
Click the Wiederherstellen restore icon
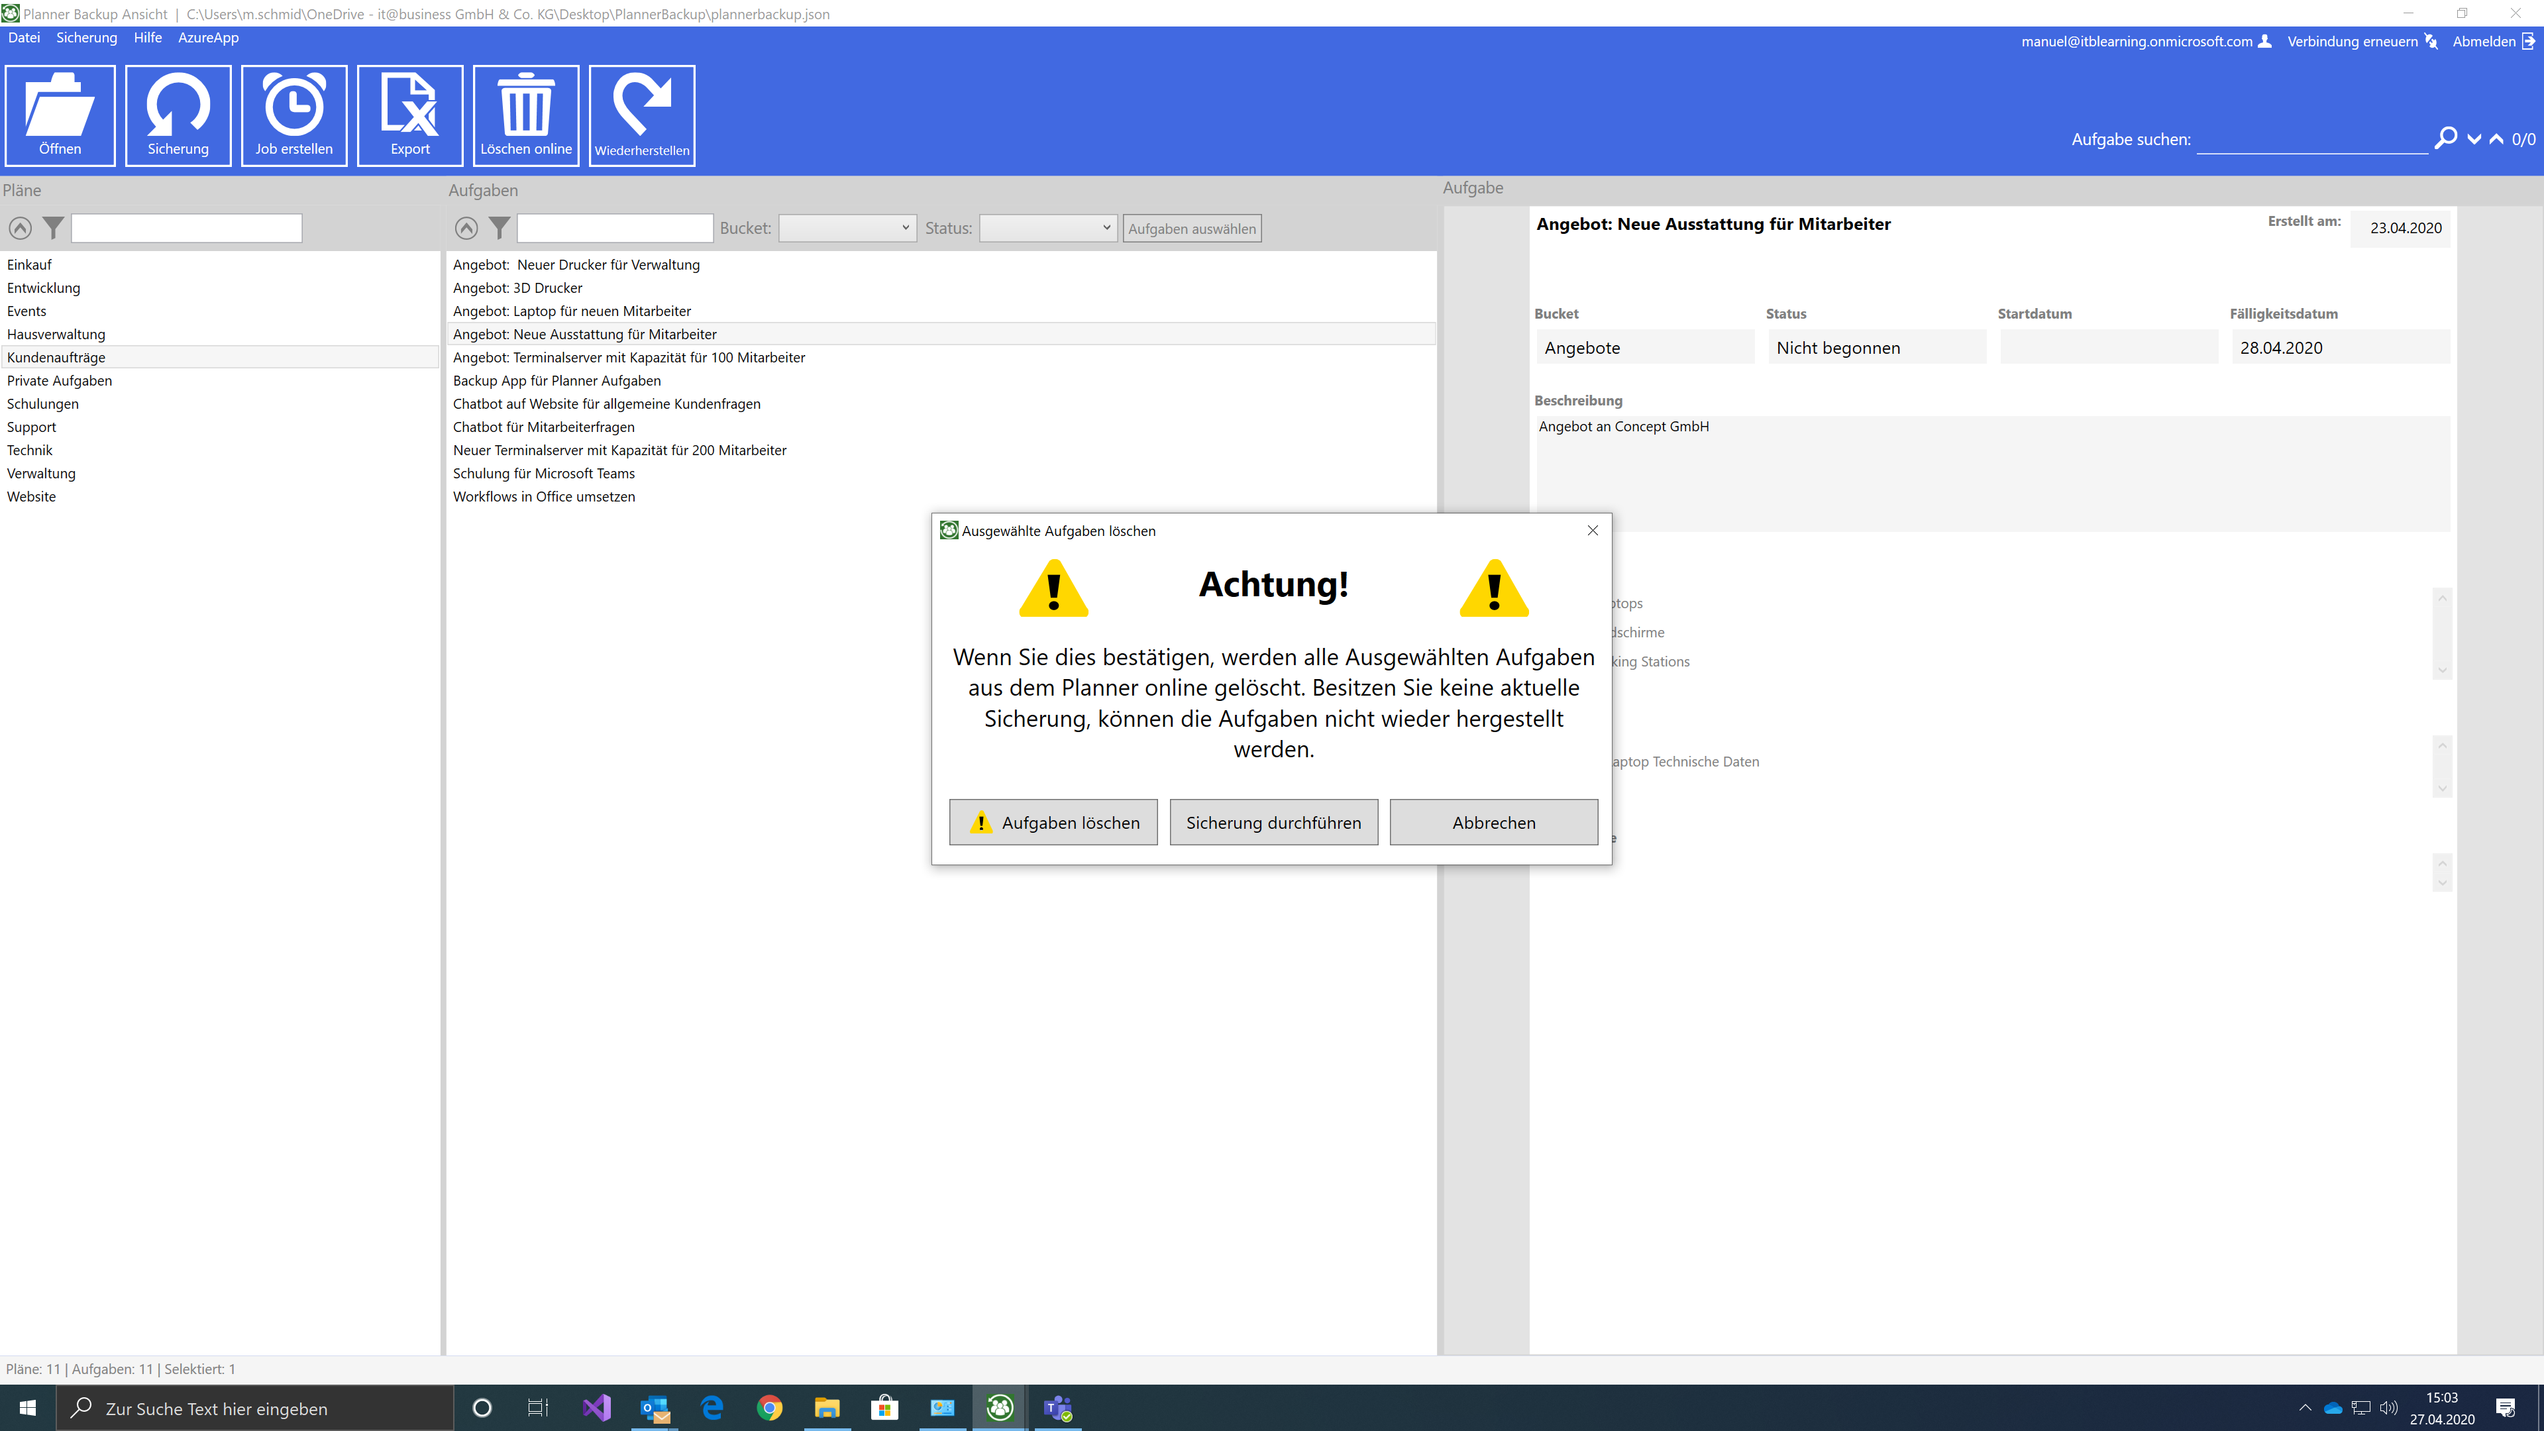click(642, 113)
